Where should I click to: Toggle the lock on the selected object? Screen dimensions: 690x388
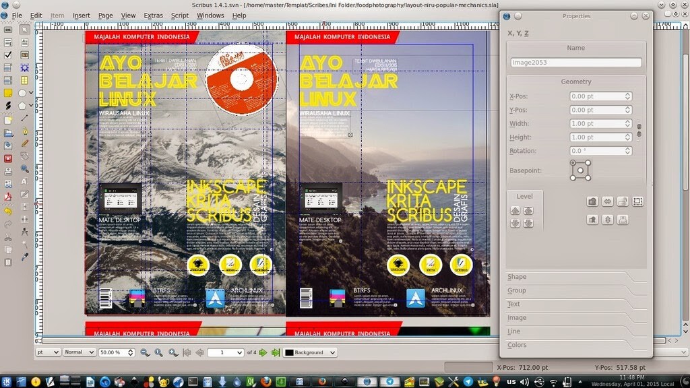tap(622, 202)
